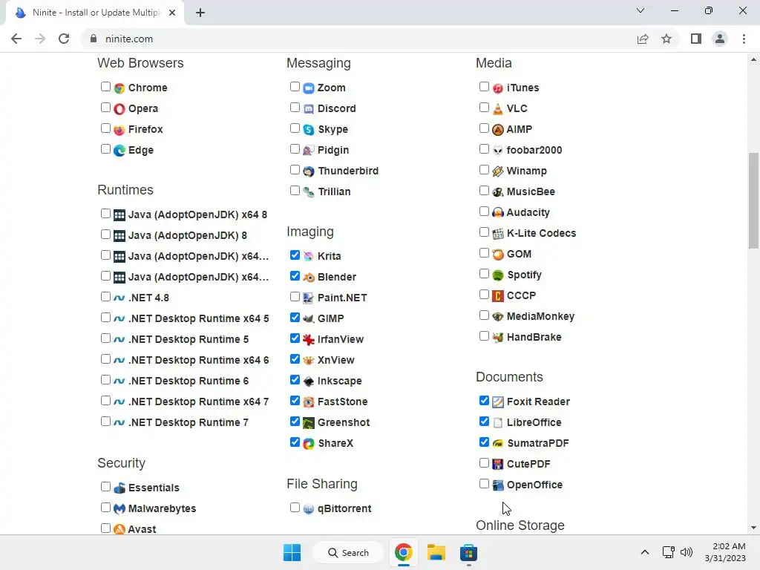Click the Discord app icon
760x570 pixels.
pos(309,109)
